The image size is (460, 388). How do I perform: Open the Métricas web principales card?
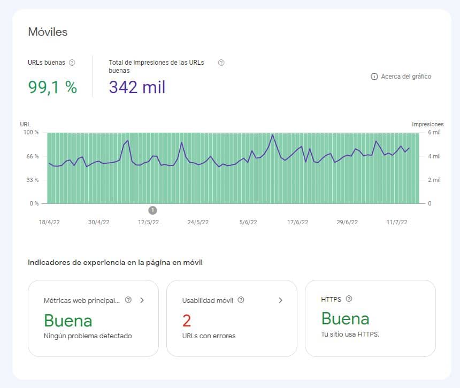point(93,318)
